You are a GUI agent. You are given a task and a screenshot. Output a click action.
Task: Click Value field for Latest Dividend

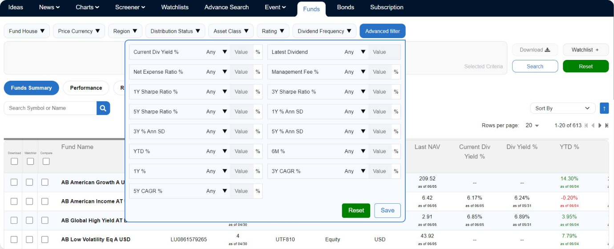tap(384, 52)
